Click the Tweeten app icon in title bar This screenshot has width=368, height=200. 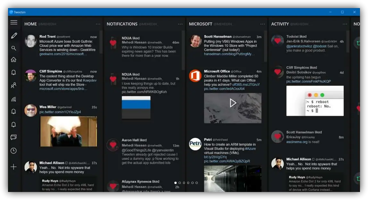[11, 12]
